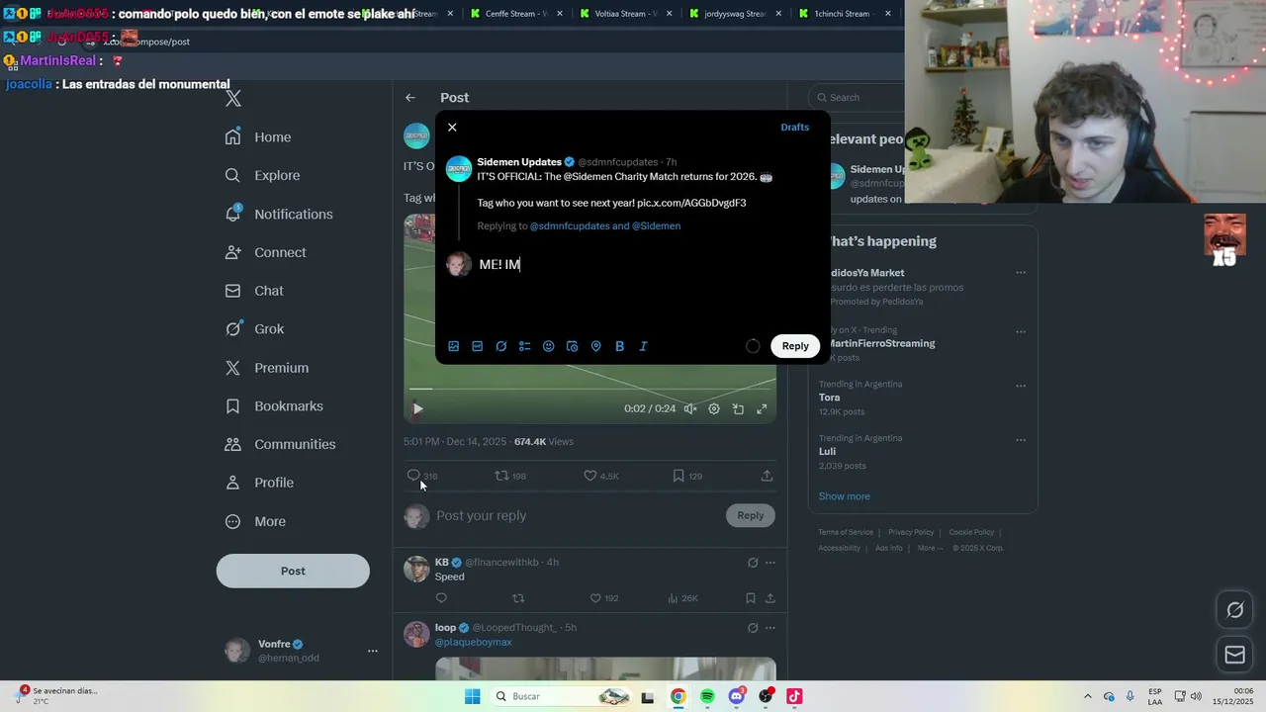Open Drafts in the compose dialog
Image resolution: width=1266 pixels, height=712 pixels.
[x=794, y=128]
